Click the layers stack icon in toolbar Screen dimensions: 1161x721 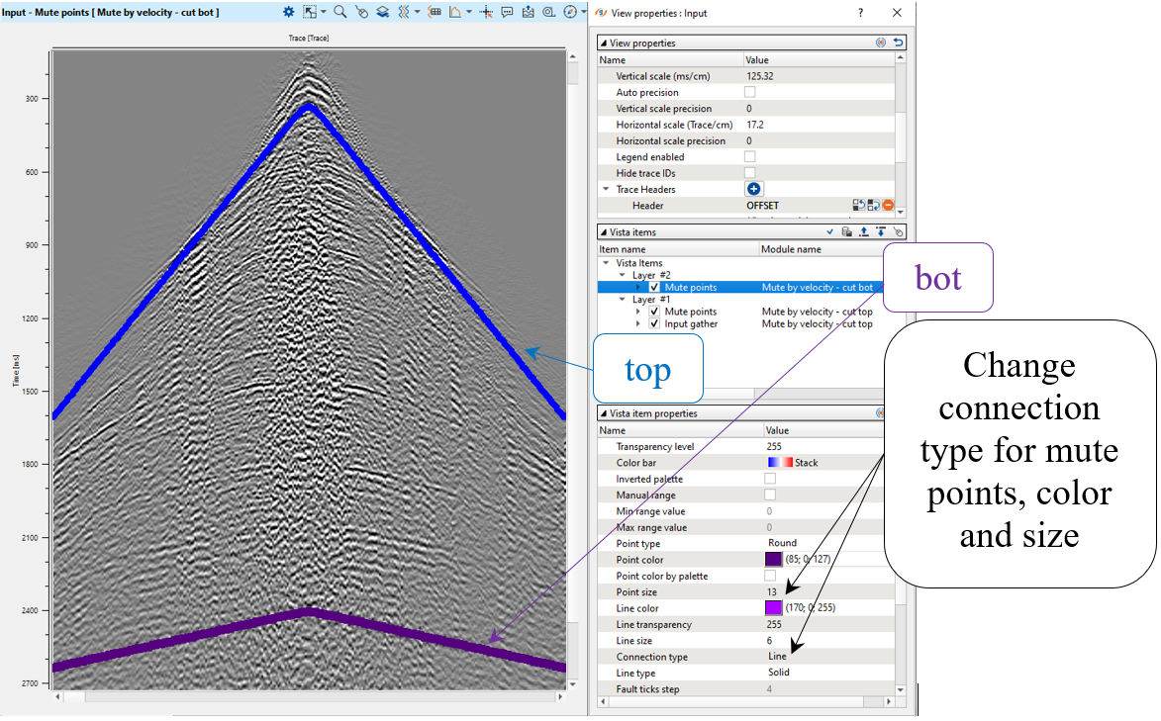pos(382,12)
